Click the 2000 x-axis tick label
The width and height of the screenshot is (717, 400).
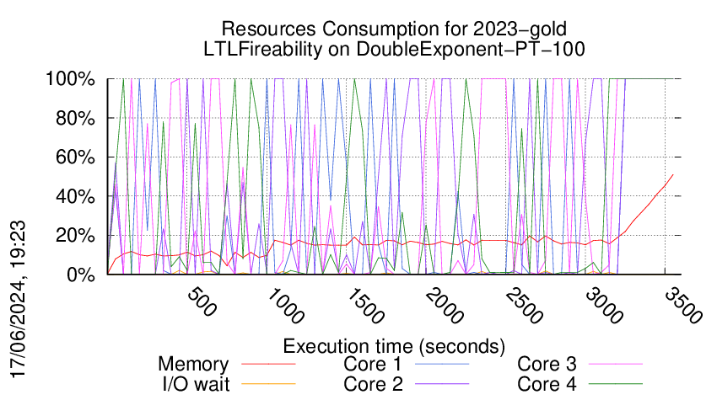[x=444, y=306]
